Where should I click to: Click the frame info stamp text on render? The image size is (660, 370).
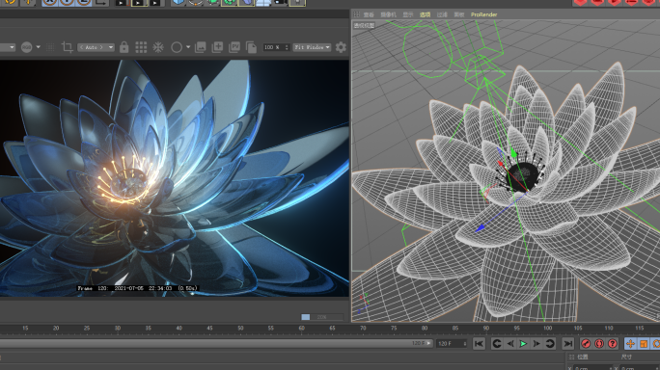[137, 288]
